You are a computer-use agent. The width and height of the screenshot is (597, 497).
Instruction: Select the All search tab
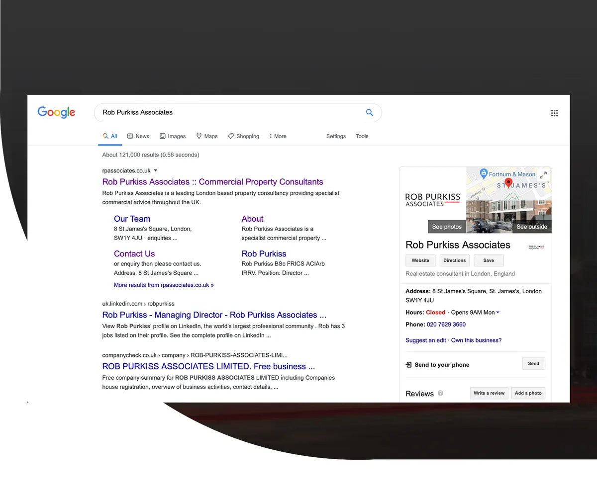click(x=110, y=136)
